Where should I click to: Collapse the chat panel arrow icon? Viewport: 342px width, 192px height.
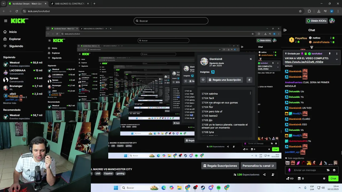click(x=285, y=30)
